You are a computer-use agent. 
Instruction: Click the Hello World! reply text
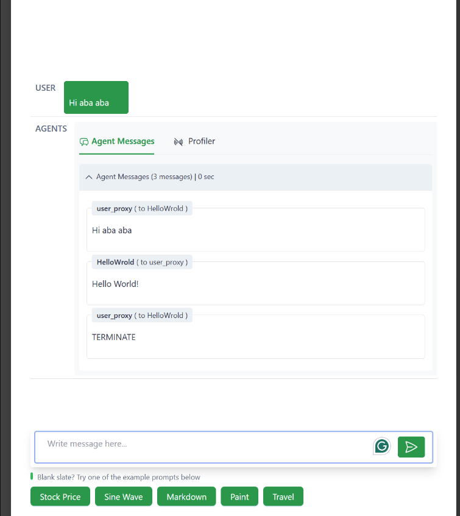[x=115, y=284]
